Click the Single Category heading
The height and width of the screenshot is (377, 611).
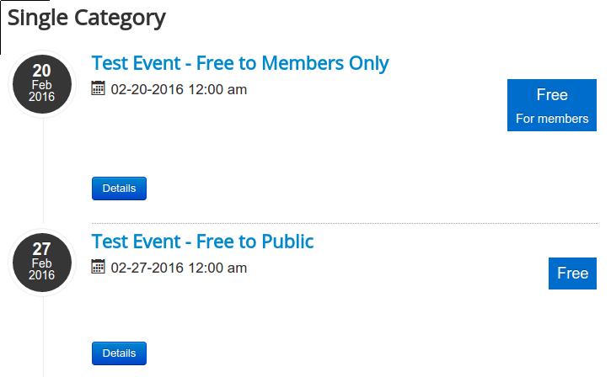[x=87, y=17]
